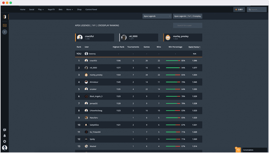Expand the Play menu in navbar
The height and width of the screenshot is (153, 269).
[x=41, y=9]
